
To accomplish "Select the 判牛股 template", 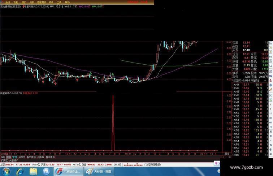I will (41, 157).
